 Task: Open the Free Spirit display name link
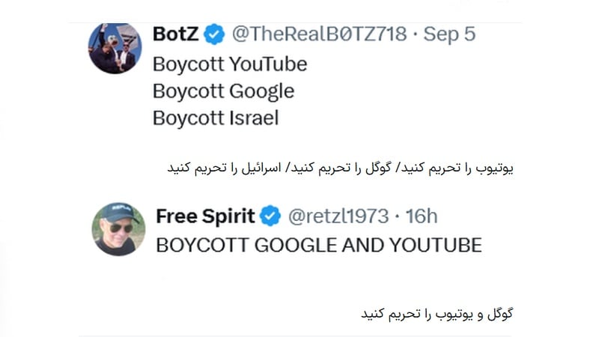(205, 216)
